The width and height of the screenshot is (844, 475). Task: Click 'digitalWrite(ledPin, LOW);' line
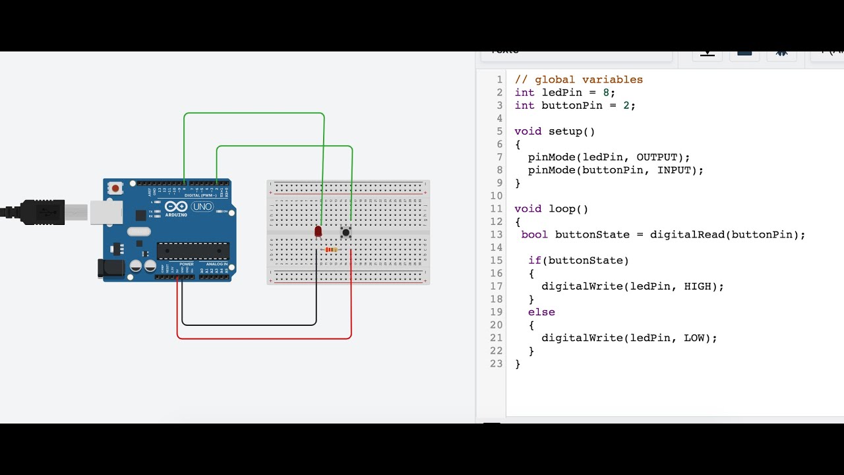pos(630,338)
